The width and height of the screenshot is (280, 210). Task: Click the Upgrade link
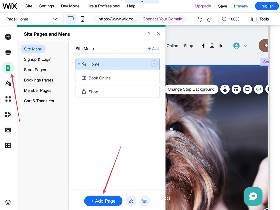tap(203, 6)
